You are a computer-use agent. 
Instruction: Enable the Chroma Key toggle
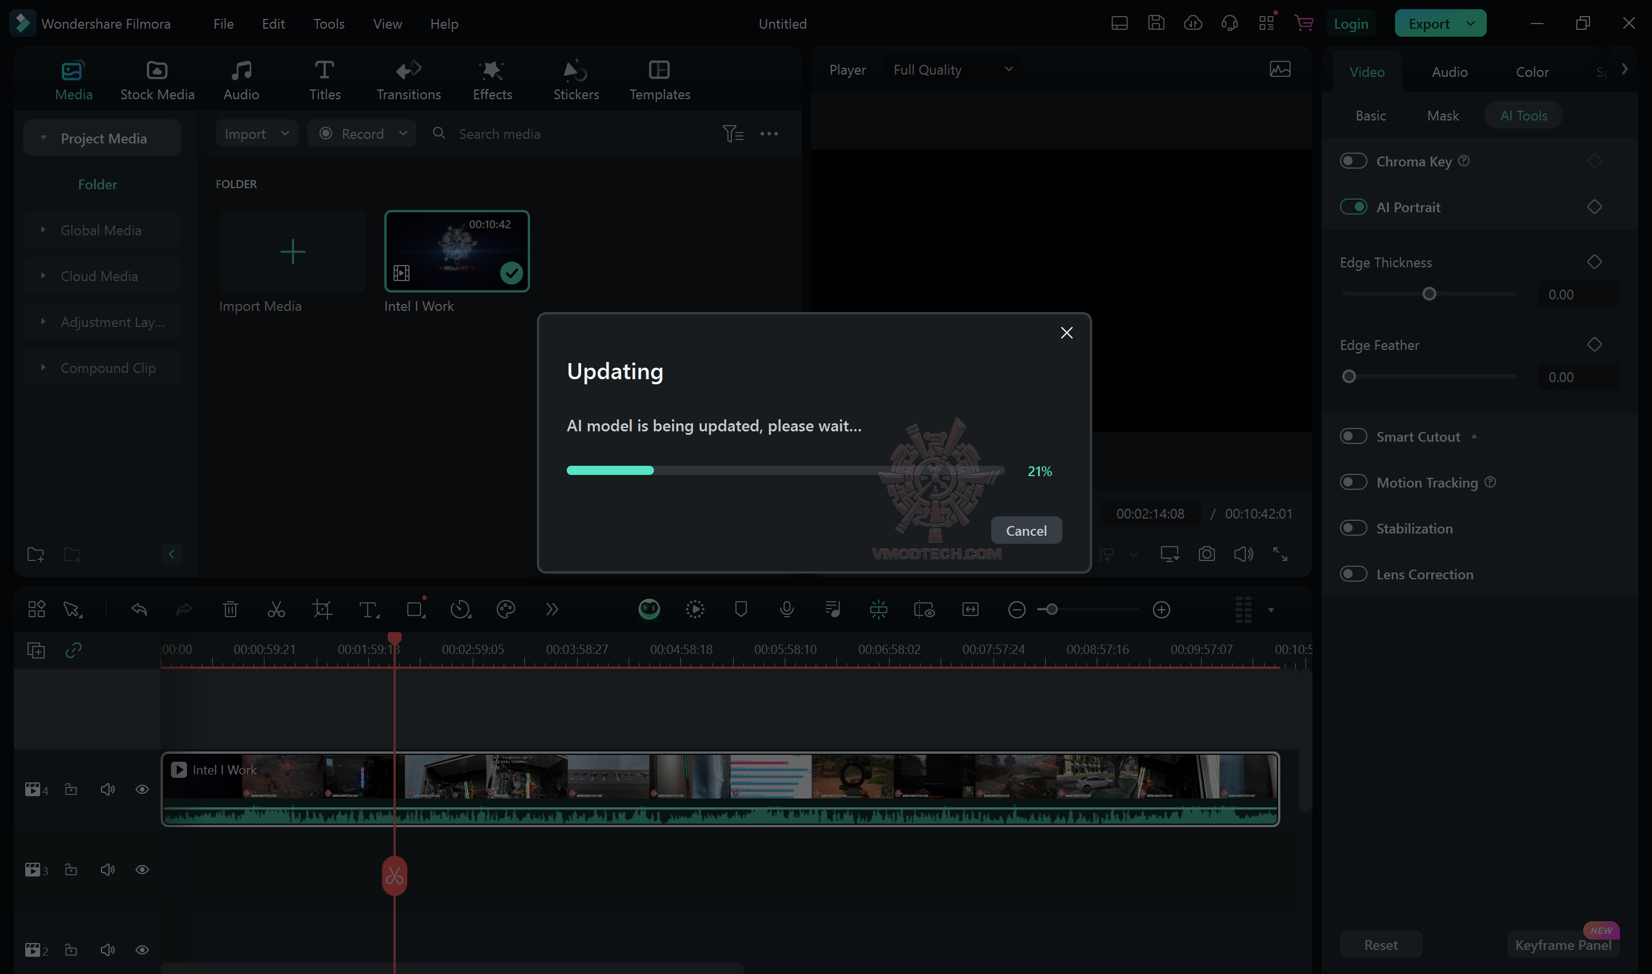[x=1353, y=161]
